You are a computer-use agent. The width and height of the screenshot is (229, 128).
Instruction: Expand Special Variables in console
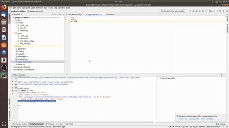point(158,78)
